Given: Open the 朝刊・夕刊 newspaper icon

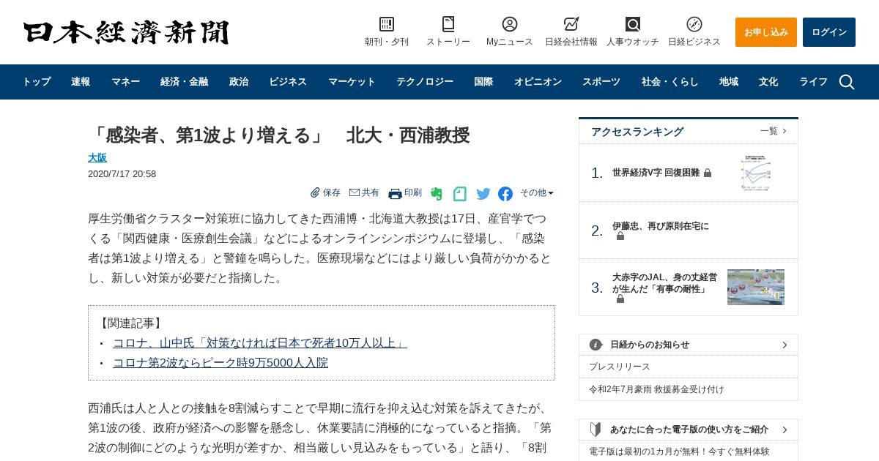Looking at the screenshot, I should point(387,24).
